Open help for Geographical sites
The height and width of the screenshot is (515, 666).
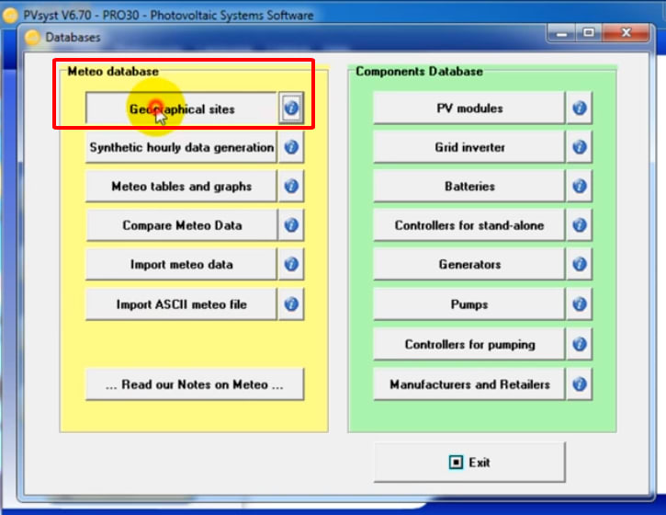(x=291, y=108)
